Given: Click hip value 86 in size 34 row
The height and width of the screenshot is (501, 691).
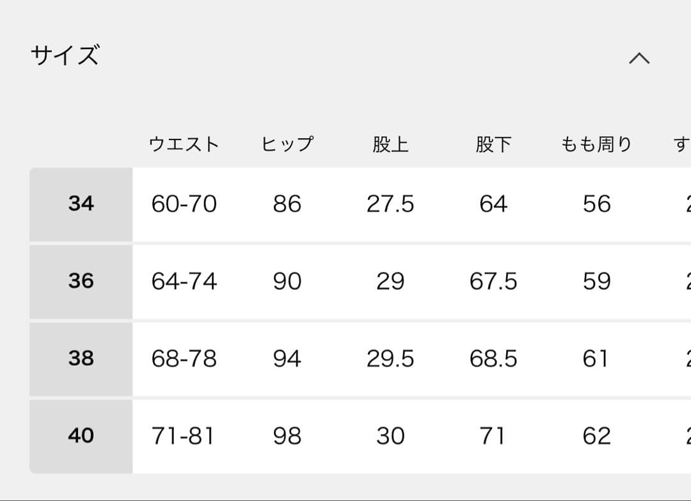Looking at the screenshot, I should (287, 204).
